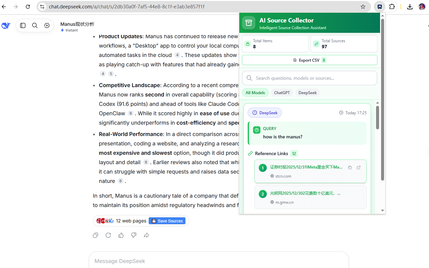View site information next to the URL

tap(42, 7)
